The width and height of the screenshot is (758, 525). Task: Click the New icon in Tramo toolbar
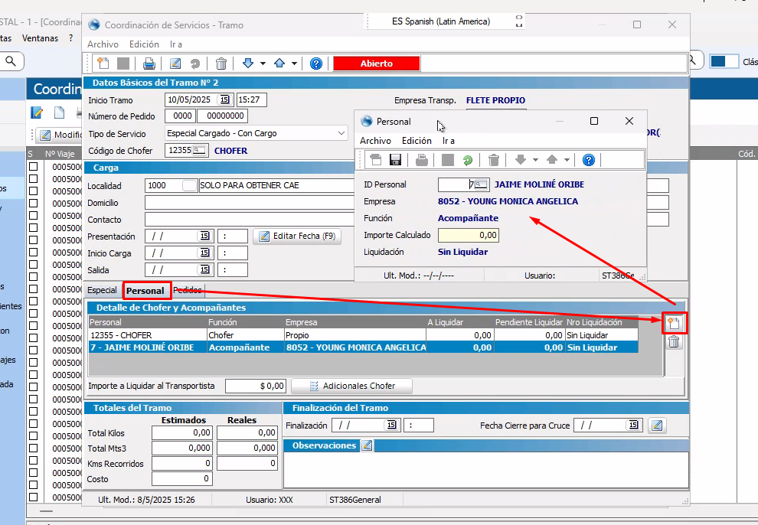[103, 64]
